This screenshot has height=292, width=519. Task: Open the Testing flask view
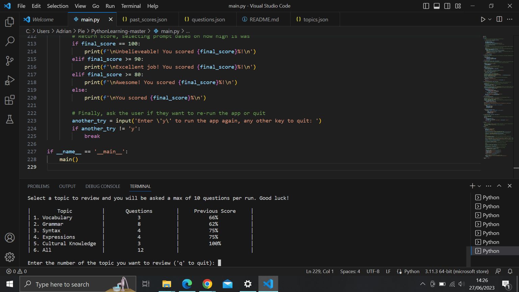9,119
